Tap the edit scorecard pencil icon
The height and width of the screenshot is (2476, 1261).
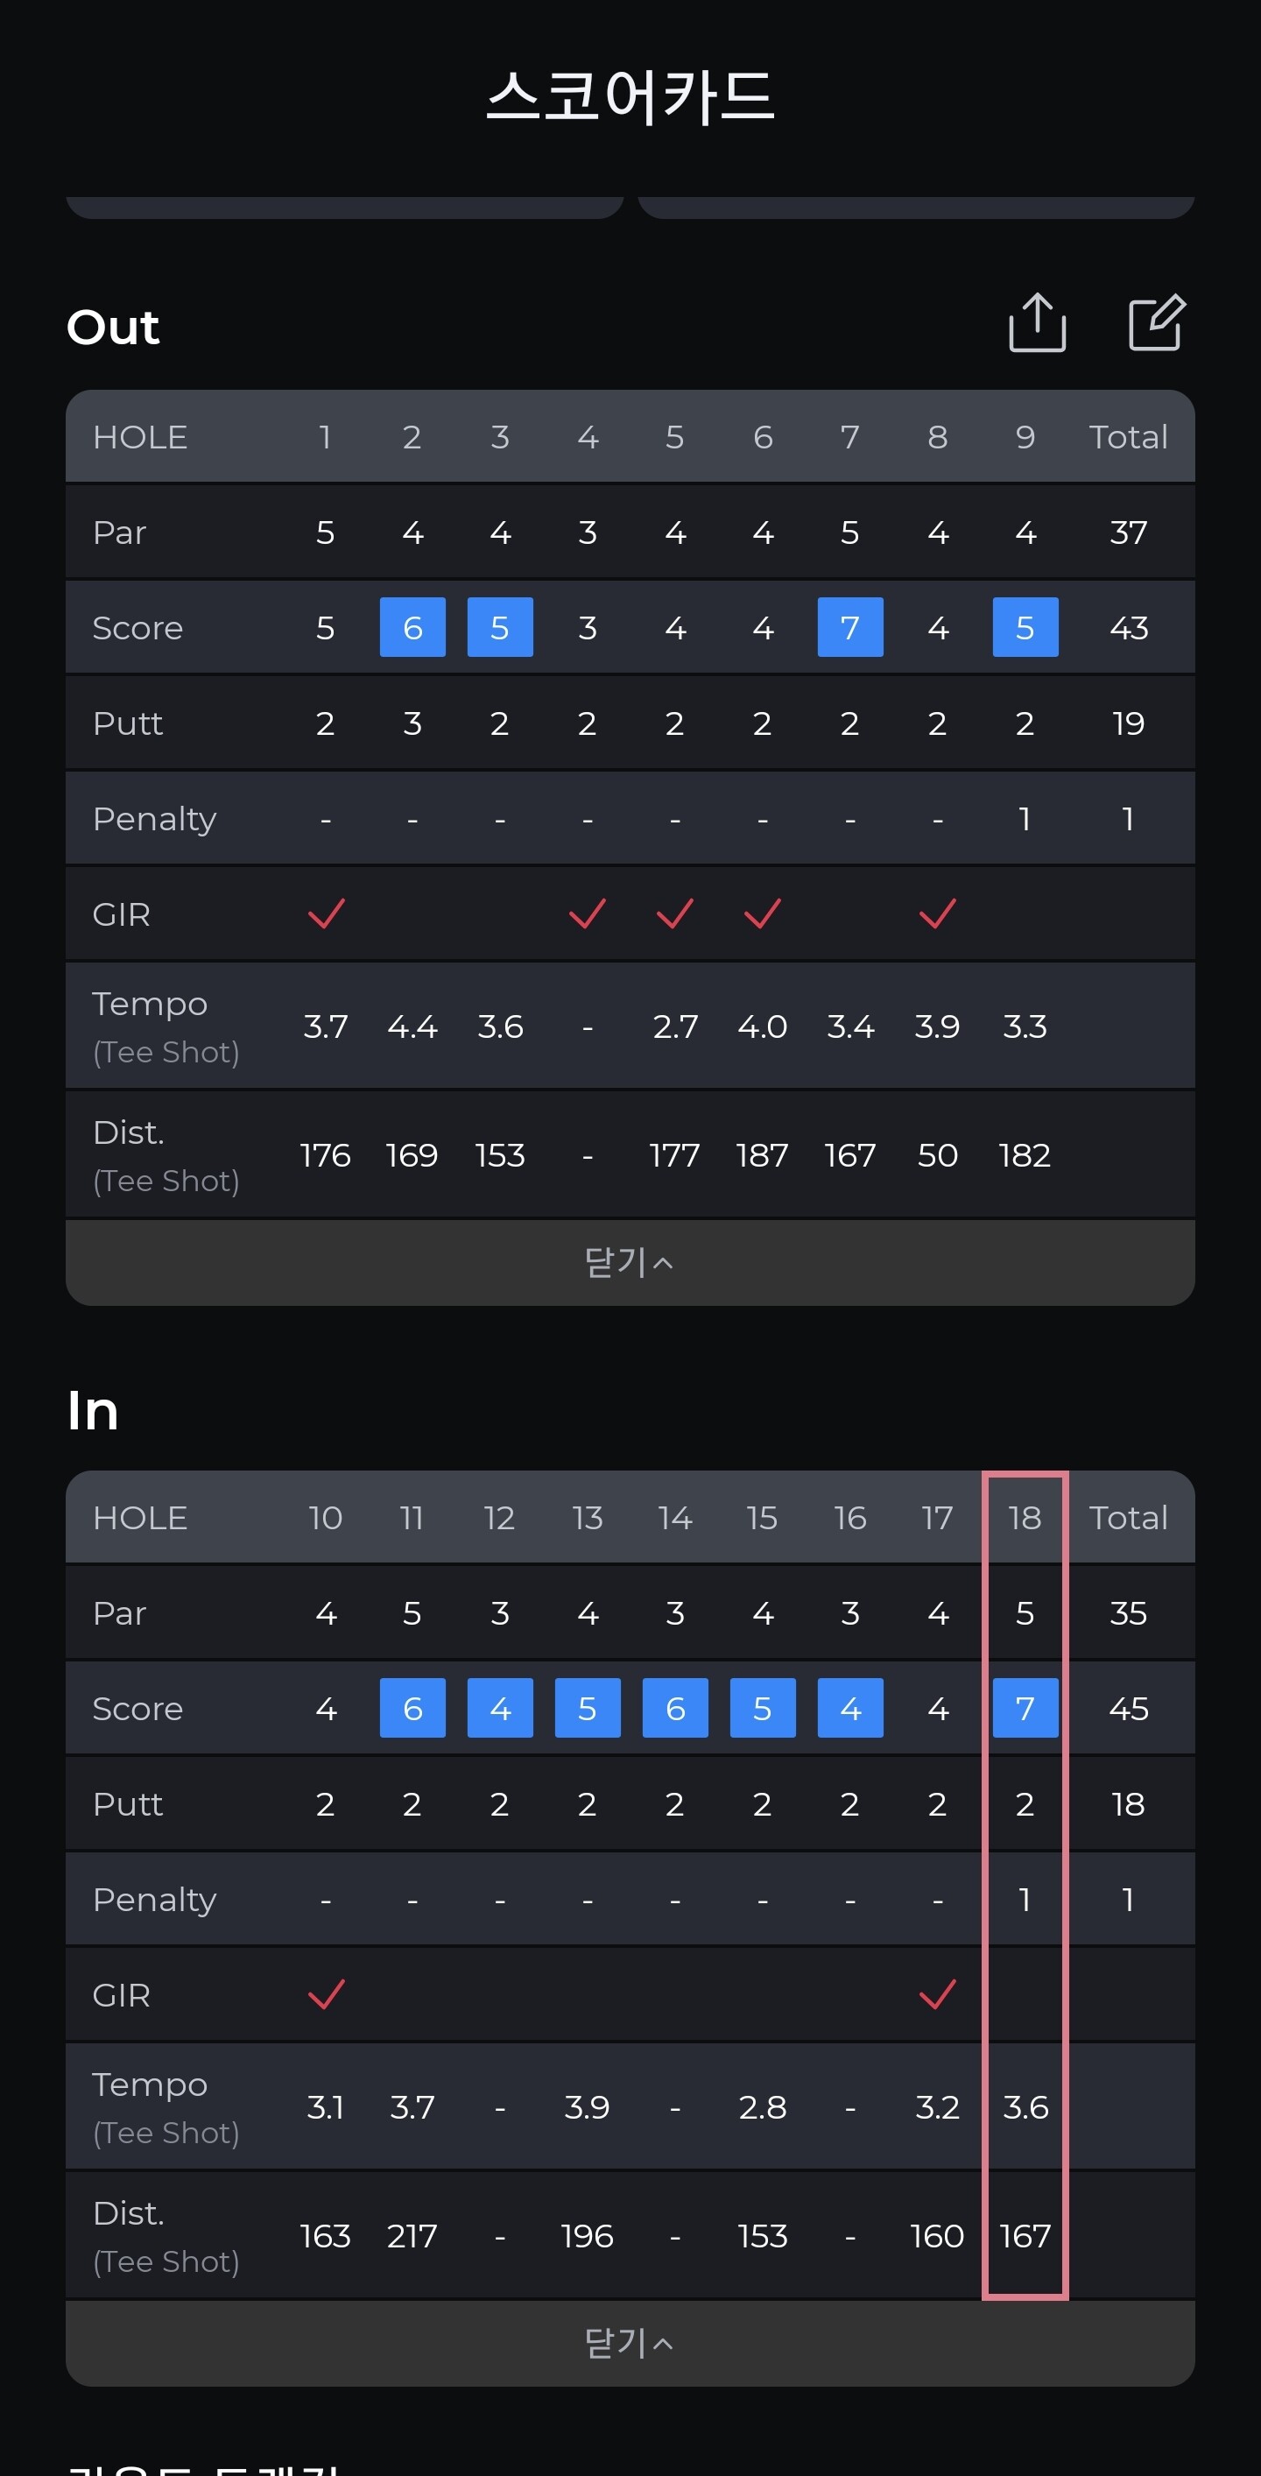coord(1155,323)
